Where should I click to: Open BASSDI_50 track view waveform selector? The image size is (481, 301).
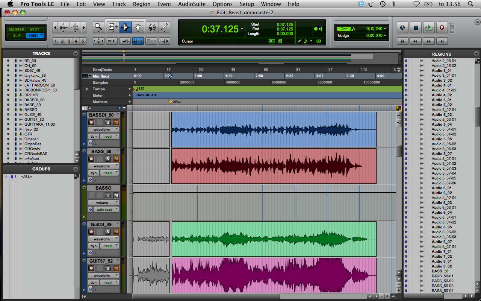[104, 130]
